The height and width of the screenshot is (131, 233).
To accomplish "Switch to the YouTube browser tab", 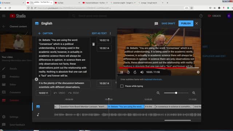I will click(x=67, y=3).
